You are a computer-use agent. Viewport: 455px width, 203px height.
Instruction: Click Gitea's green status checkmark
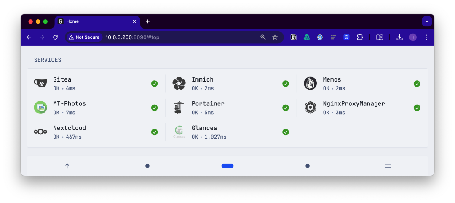click(x=154, y=84)
